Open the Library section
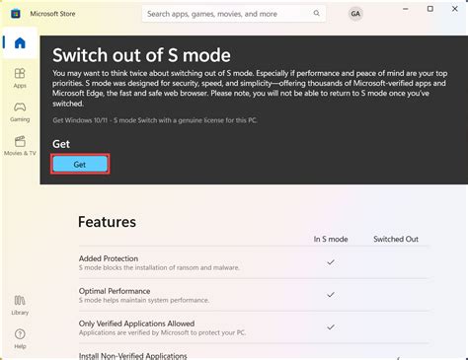Image resolution: width=468 pixels, height=360 pixels. [20, 305]
